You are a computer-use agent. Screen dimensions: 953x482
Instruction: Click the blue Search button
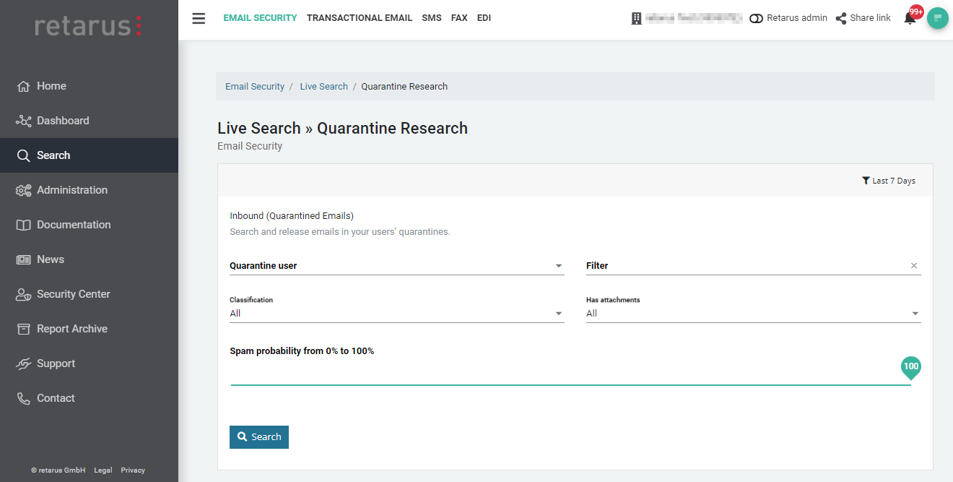click(x=259, y=437)
